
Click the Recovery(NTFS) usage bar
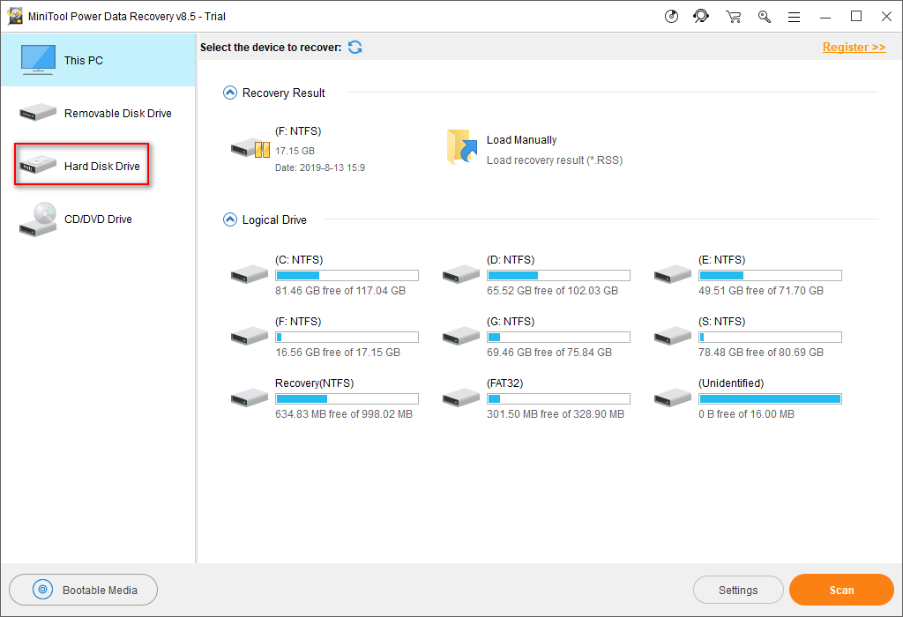click(347, 398)
